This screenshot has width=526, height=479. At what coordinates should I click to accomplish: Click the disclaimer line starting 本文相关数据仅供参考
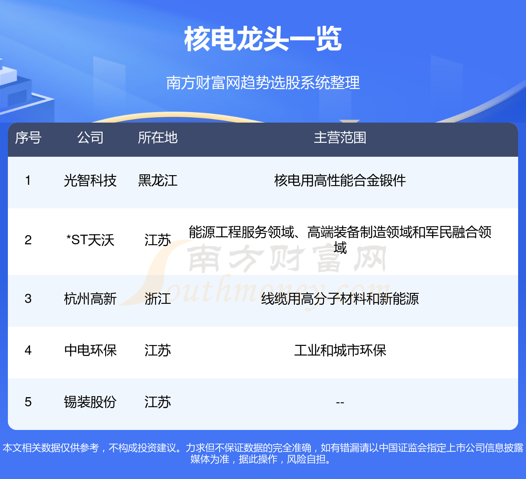[263, 448]
